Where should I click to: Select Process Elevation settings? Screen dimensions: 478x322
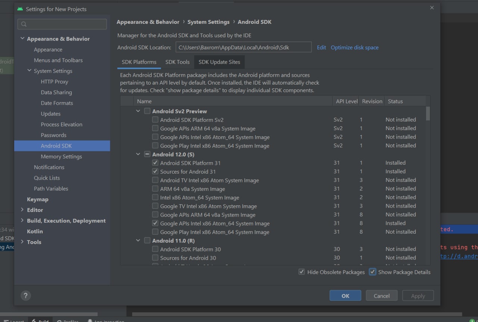62,124
